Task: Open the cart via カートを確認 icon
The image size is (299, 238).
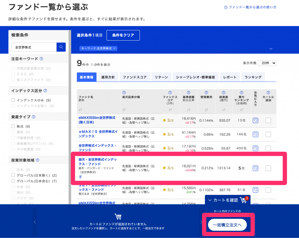Action: tap(244, 200)
